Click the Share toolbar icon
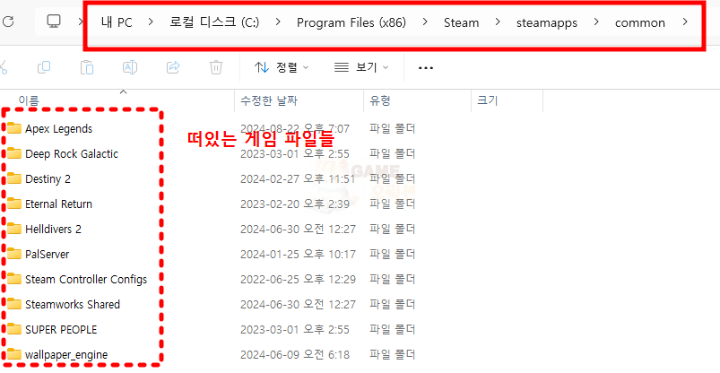This screenshot has width=720, height=373. tap(173, 67)
